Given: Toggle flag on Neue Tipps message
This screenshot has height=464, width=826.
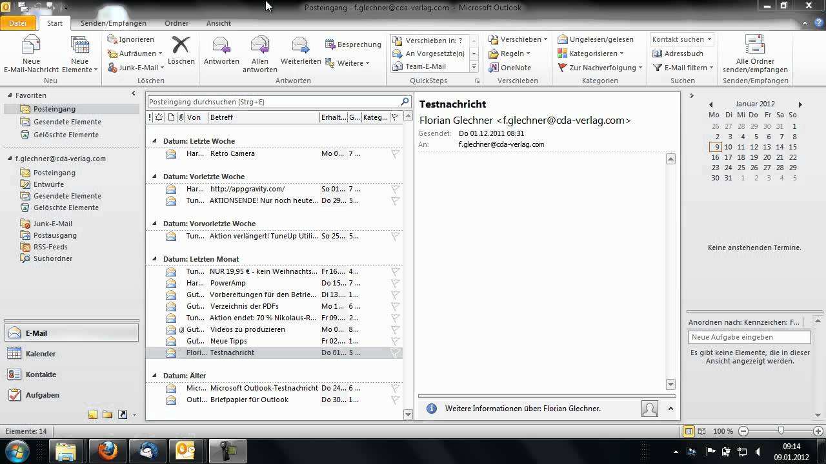Looking at the screenshot, I should pyautogui.click(x=396, y=342).
